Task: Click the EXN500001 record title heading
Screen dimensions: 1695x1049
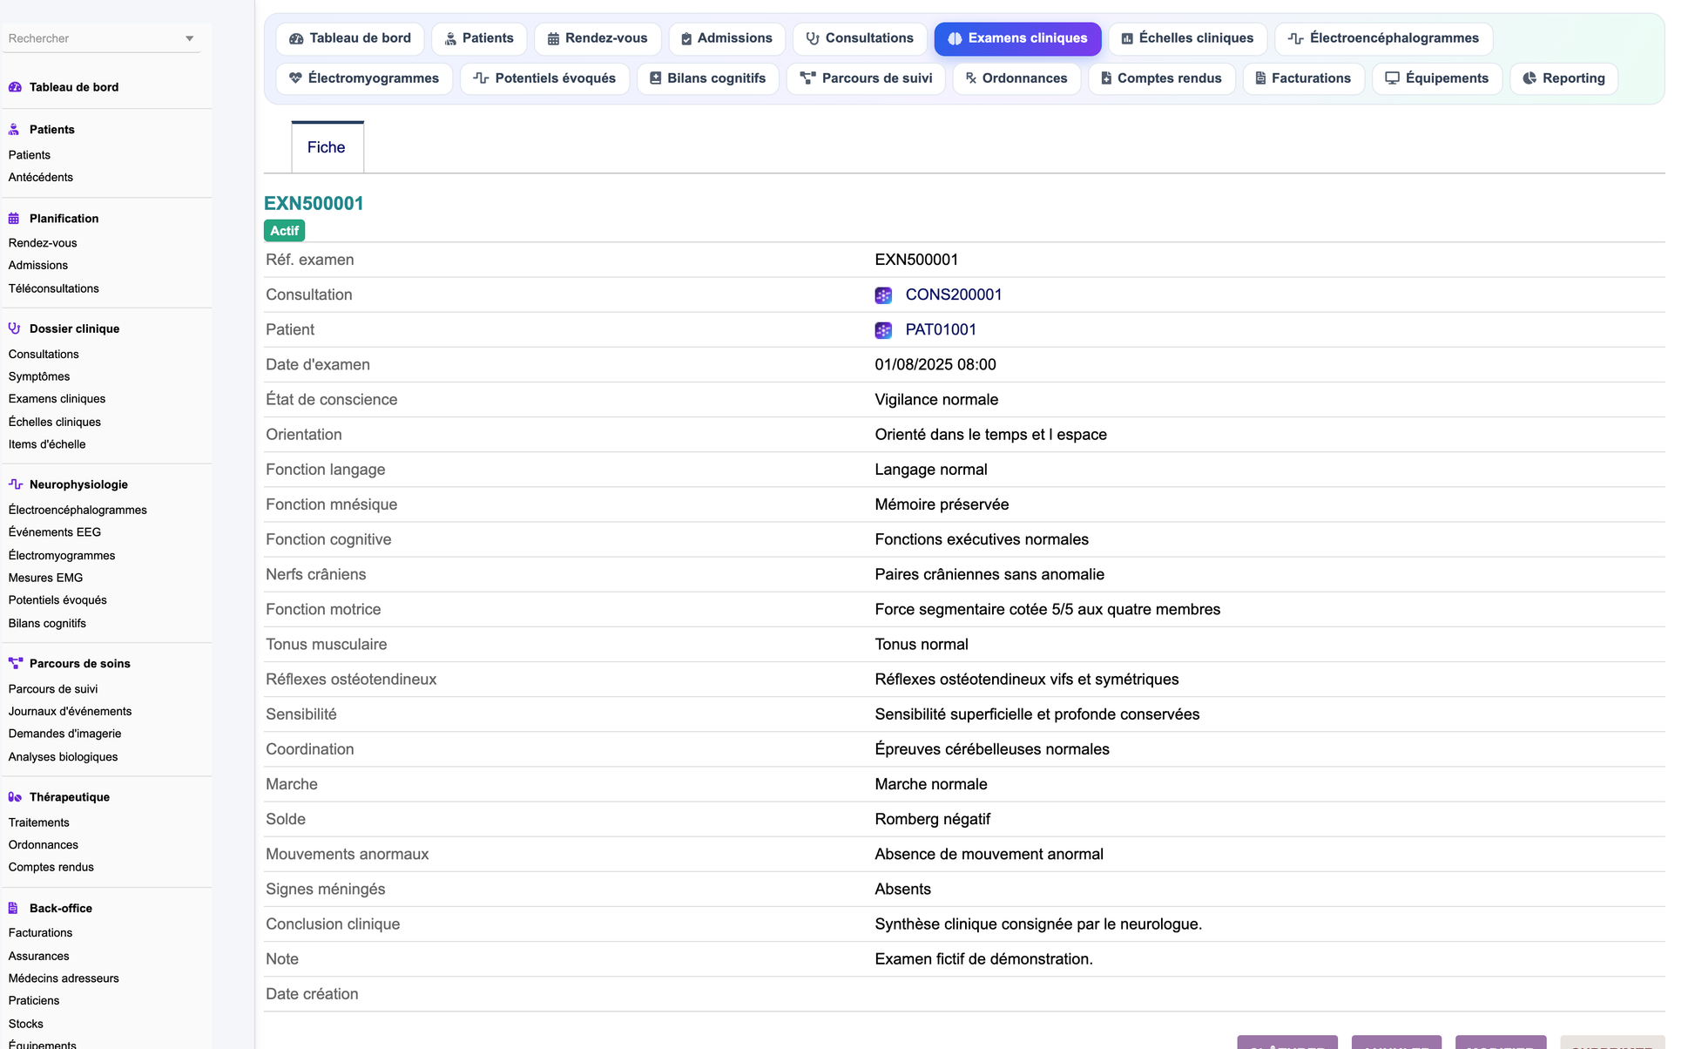Action: pos(314,203)
